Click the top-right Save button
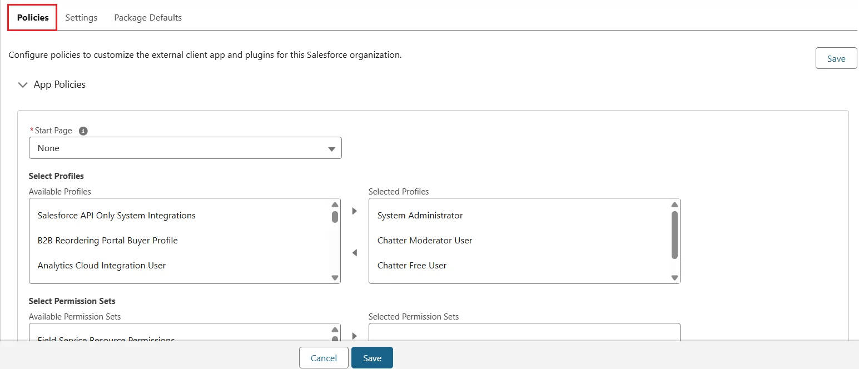859x369 pixels. [x=836, y=58]
